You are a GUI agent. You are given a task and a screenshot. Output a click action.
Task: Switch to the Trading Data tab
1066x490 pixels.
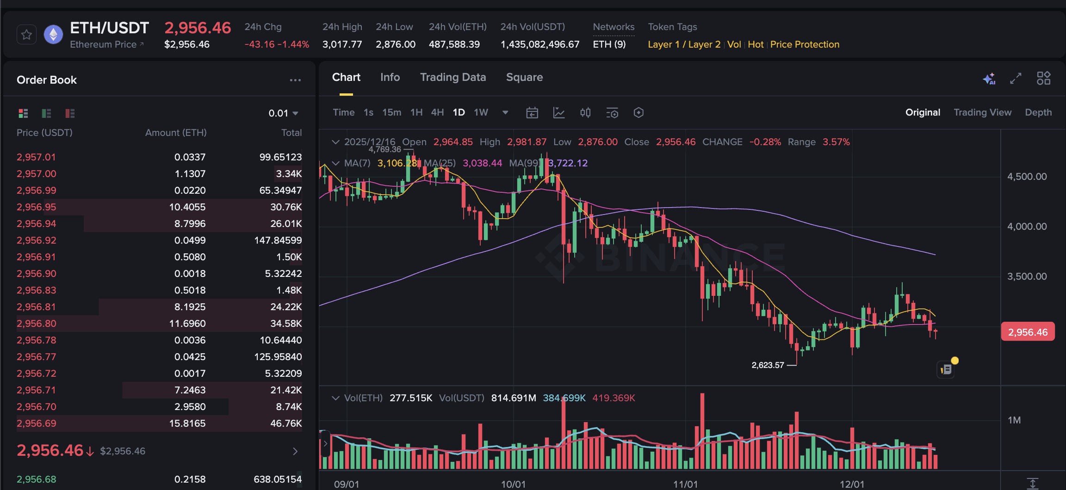pyautogui.click(x=453, y=77)
